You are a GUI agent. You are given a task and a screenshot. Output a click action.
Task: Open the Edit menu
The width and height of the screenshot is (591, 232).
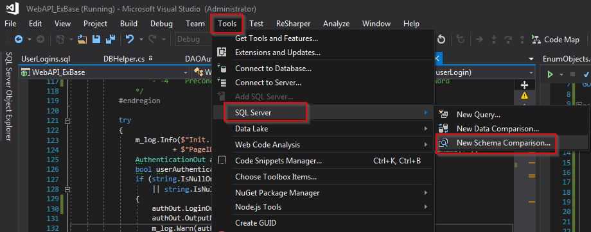[35, 24]
